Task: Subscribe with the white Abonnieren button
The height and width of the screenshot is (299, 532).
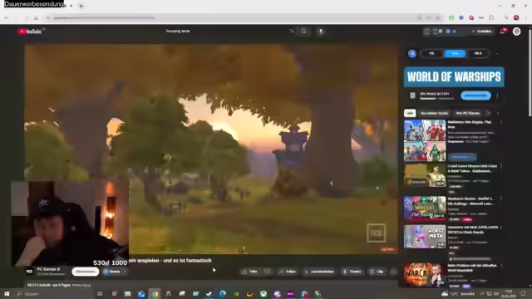Action: pos(86,272)
